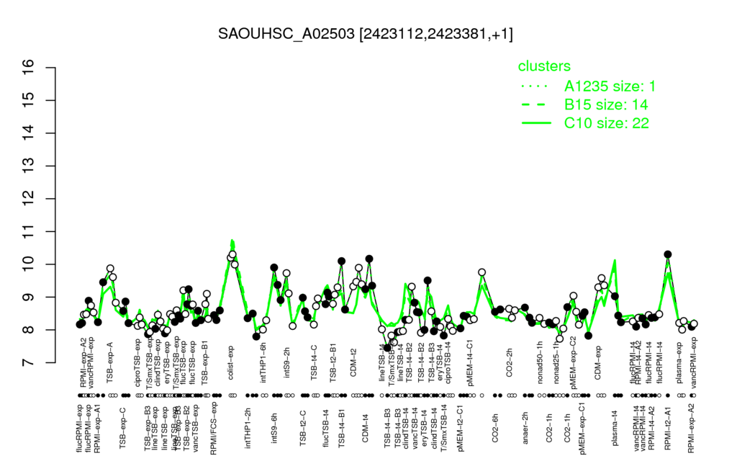737x461 pixels.
Task: Click y-axis tick label 10
Action: point(28,264)
